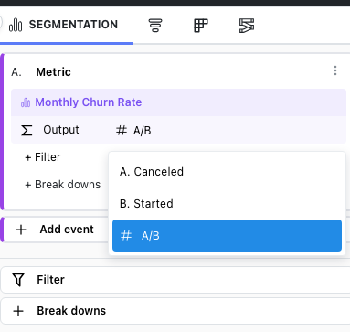Viewport: 350px width, 332px height.
Task: Choose A. Canceled from the dropdown list
Action: pos(227,172)
